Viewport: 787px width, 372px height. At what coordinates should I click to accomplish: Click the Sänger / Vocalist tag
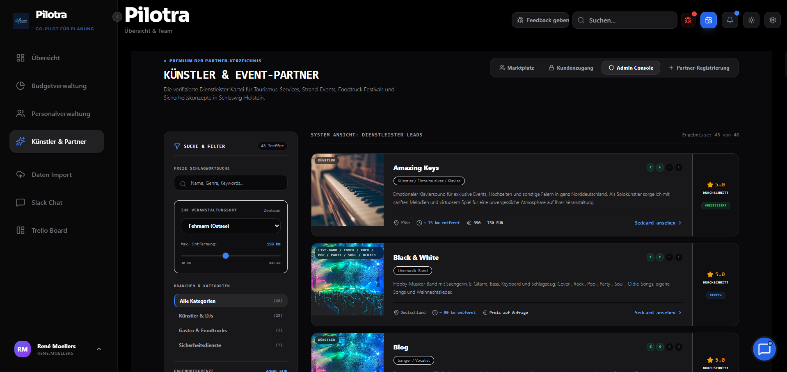point(414,360)
